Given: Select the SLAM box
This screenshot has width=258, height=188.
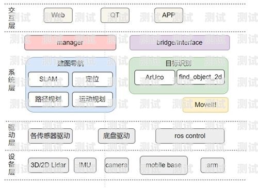Looking at the screenshot, I should 49,79.
